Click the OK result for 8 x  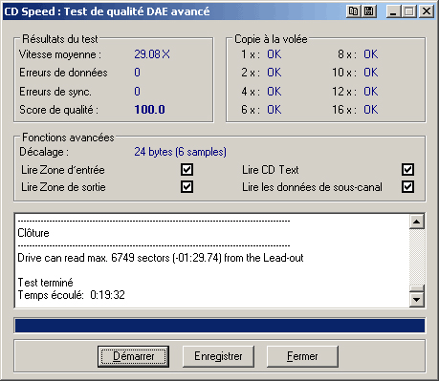371,54
